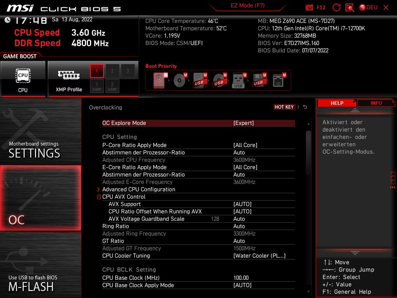This screenshot has height=298, width=397.
Task: Switch to the INFO tab
Action: pyautogui.click(x=376, y=103)
